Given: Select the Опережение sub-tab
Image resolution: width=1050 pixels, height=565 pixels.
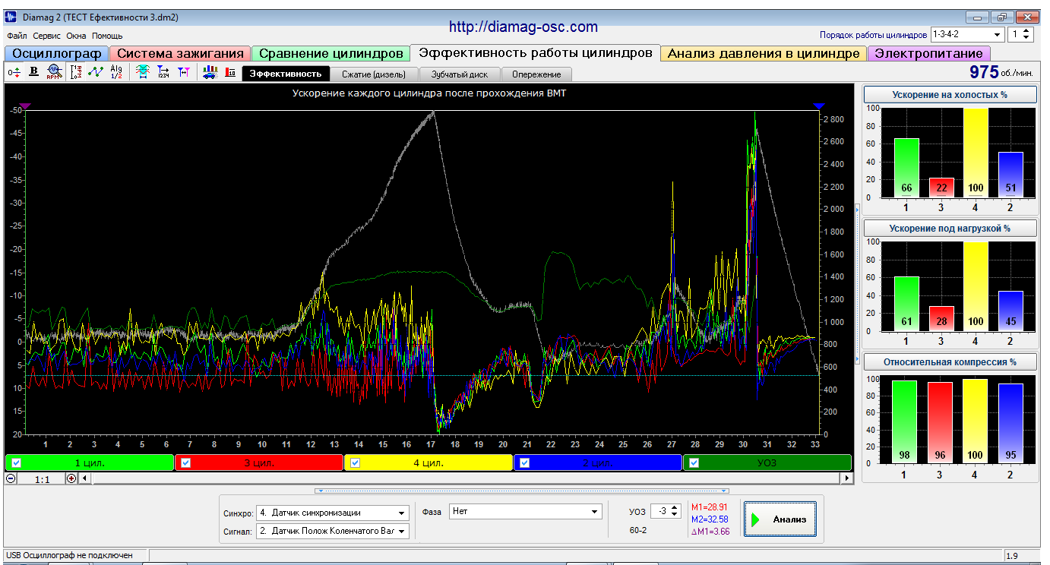Looking at the screenshot, I should (536, 74).
